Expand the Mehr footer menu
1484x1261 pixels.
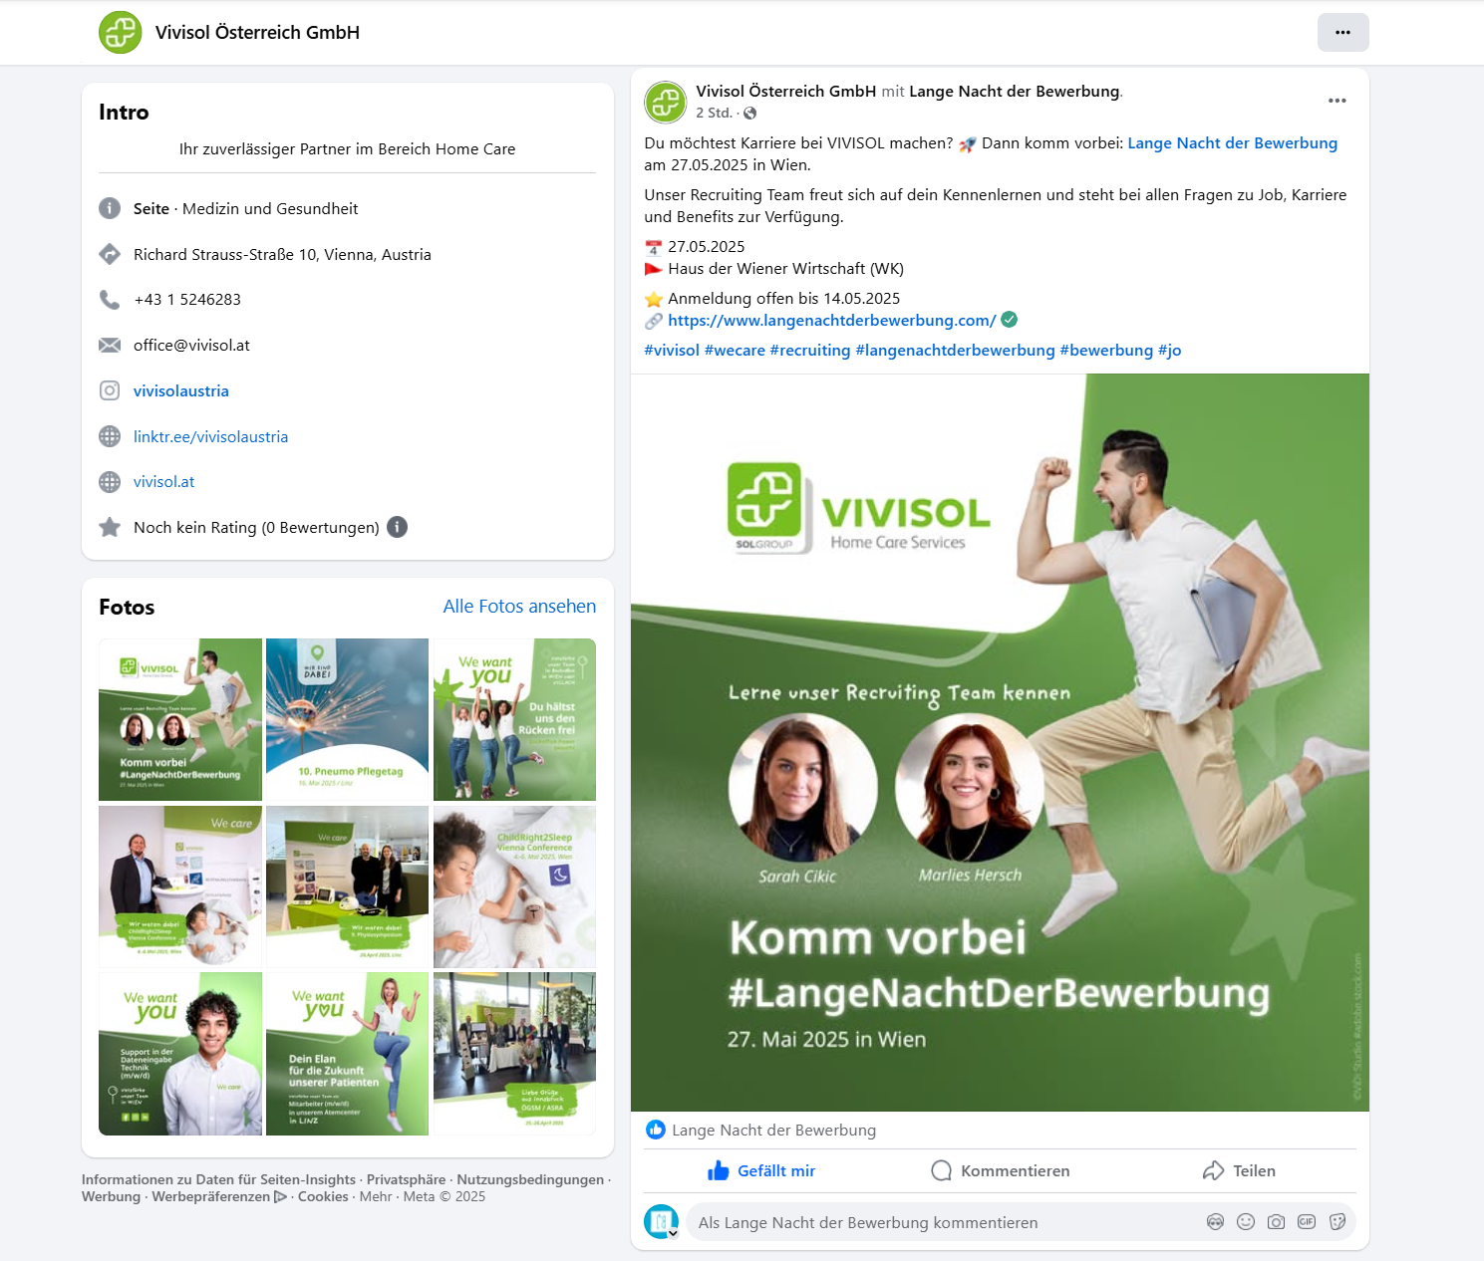(x=376, y=1196)
